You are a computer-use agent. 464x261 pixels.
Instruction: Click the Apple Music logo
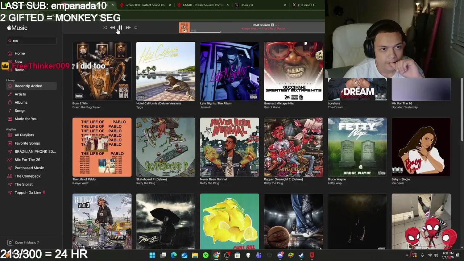coord(17,28)
